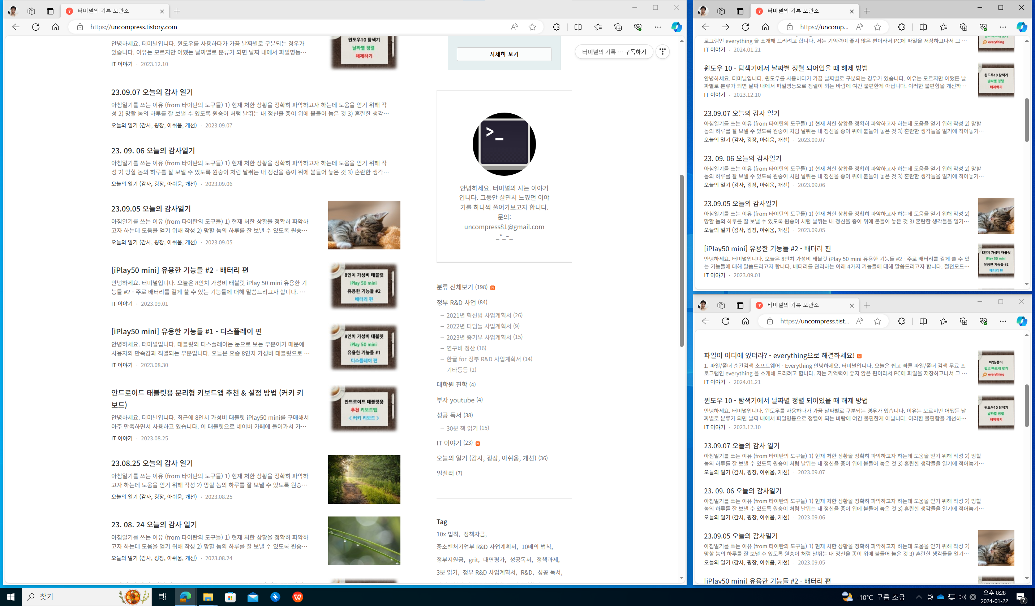1035x606 pixels.
Task: Click Copilot icon in main Edge window
Action: pos(677,27)
